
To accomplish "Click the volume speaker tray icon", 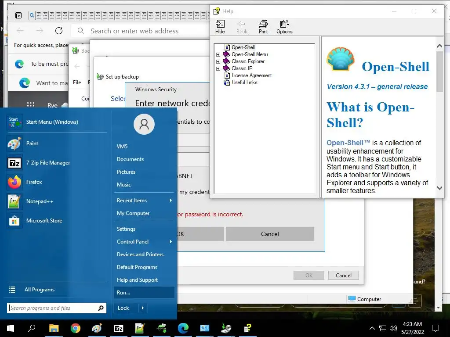I will [393, 328].
